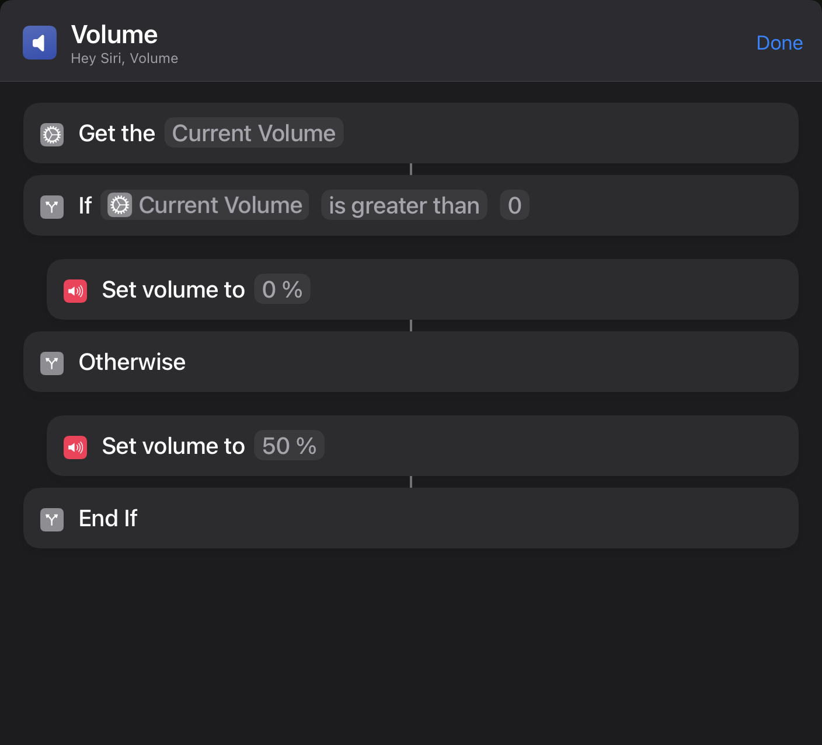Click the Otherwise branch icon
Image resolution: width=822 pixels, height=745 pixels.
(x=52, y=363)
